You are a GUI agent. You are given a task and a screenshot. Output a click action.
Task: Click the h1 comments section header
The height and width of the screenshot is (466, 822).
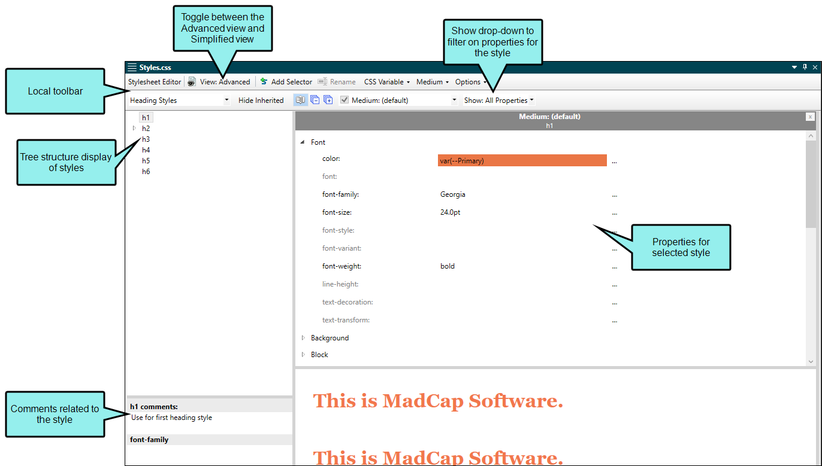[209, 406]
